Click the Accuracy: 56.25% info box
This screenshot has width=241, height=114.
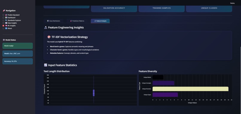pyautogui.click(x=18, y=61)
